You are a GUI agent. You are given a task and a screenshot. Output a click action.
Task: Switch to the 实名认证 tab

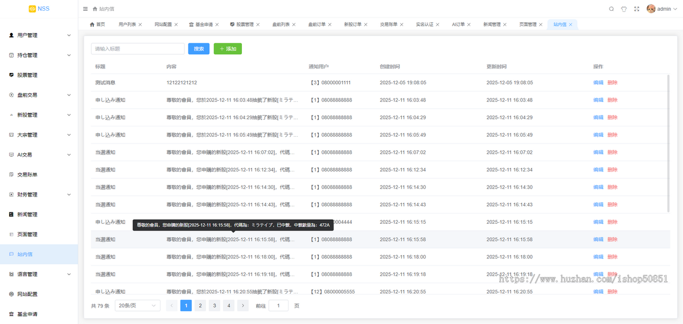(425, 24)
